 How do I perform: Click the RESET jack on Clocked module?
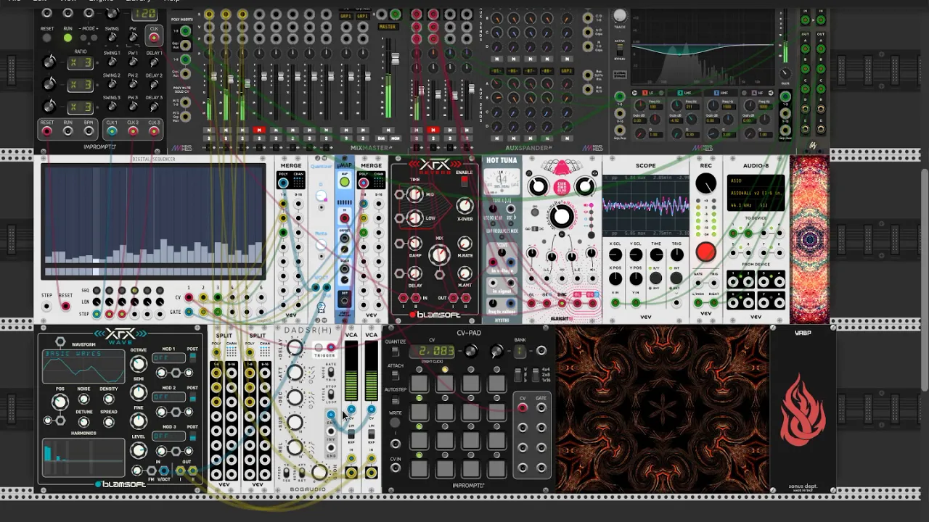point(47,132)
